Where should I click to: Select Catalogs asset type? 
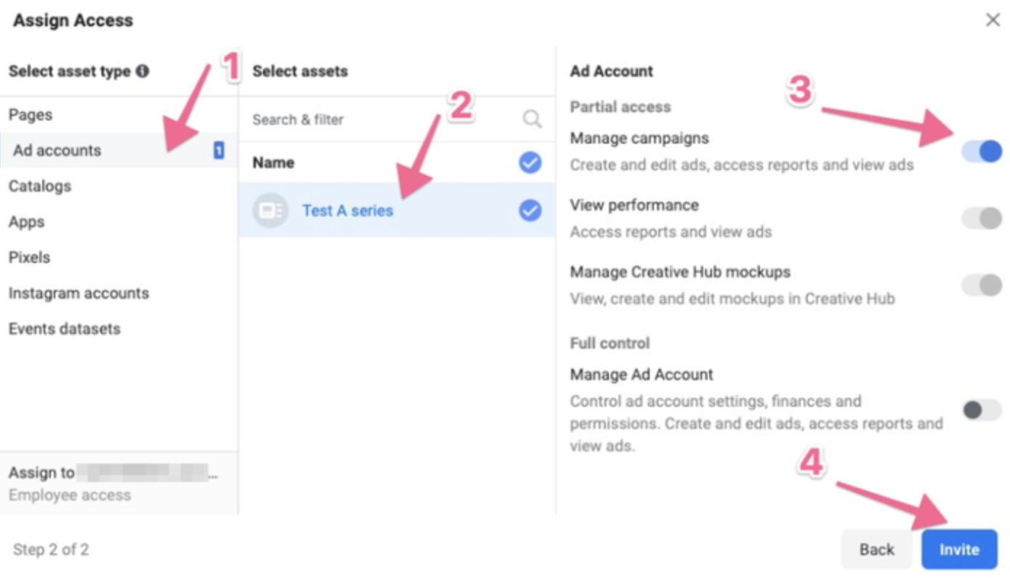pos(40,186)
